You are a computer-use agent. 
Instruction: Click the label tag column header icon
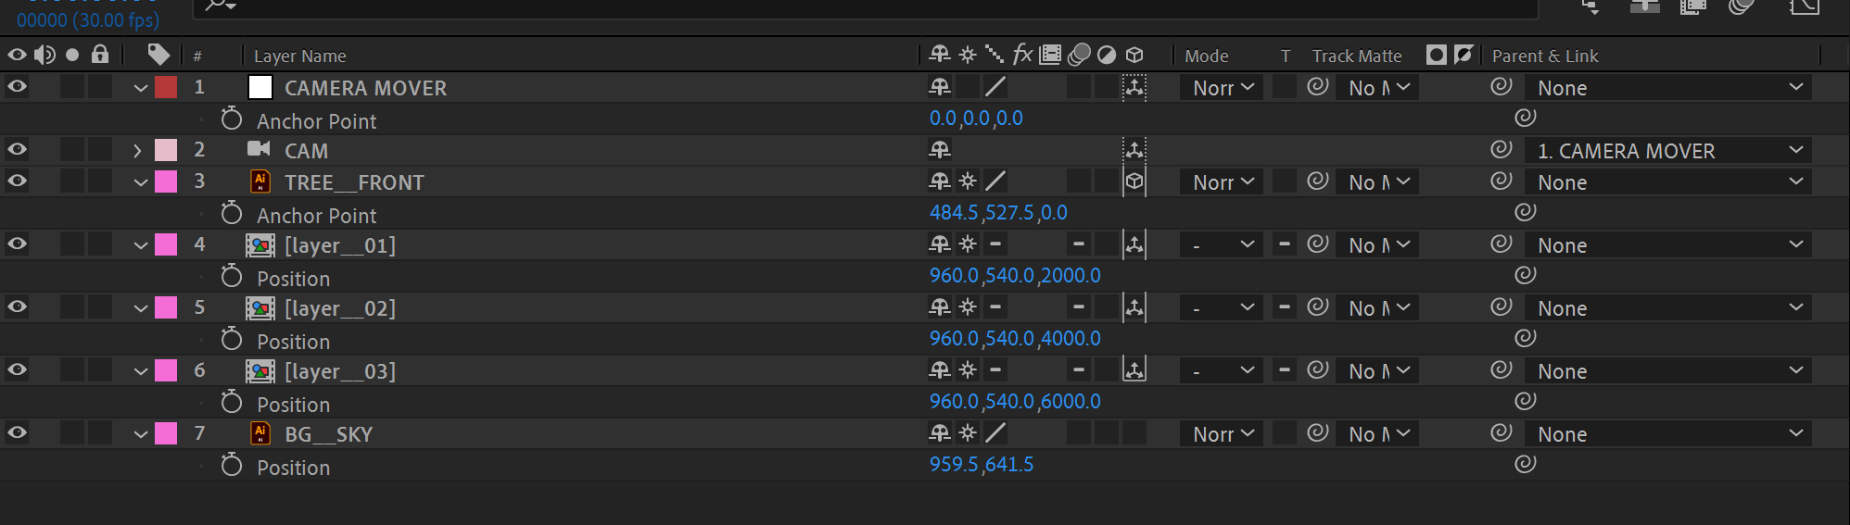(158, 55)
